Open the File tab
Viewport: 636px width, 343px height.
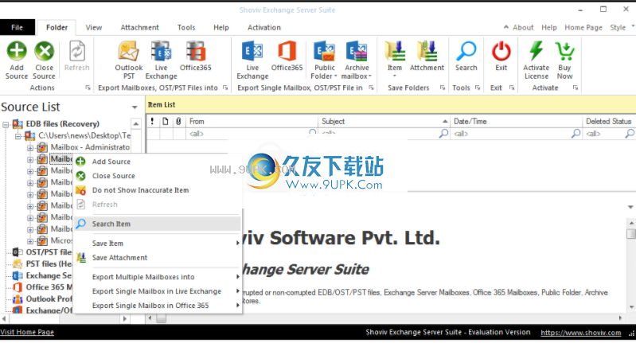pyautogui.click(x=17, y=27)
